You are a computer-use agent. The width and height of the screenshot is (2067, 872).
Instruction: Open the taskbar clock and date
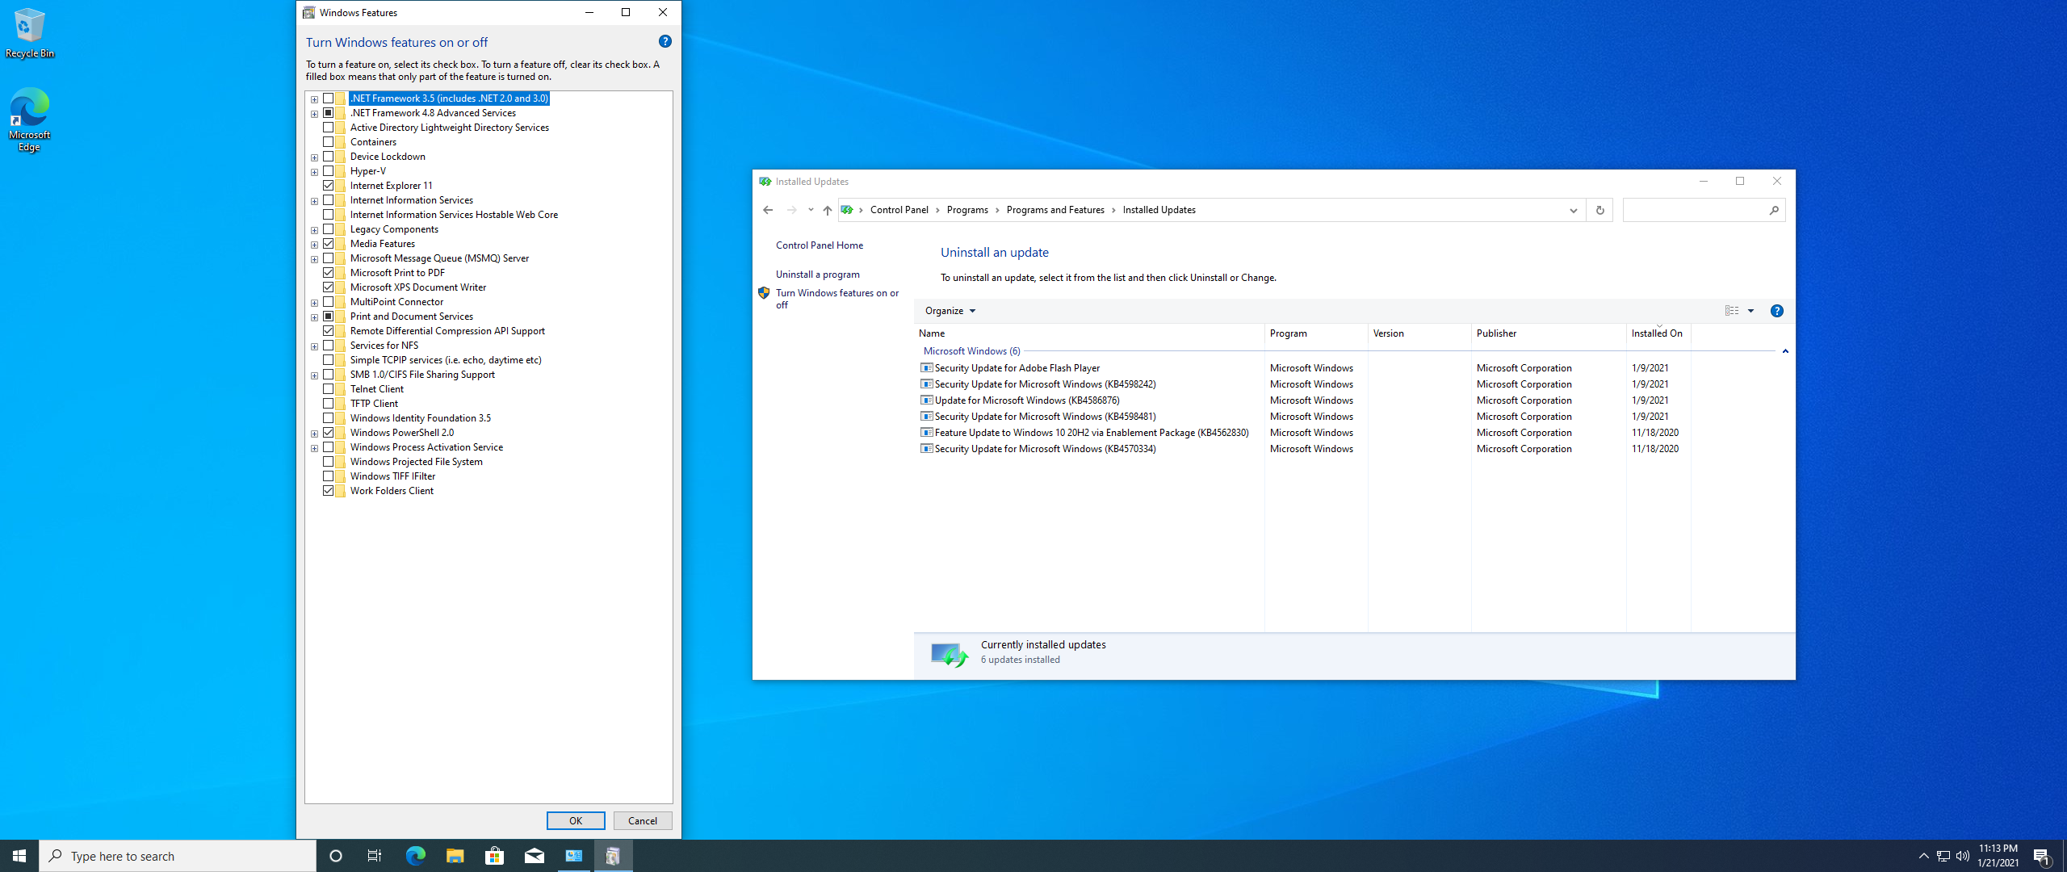coord(1998,856)
